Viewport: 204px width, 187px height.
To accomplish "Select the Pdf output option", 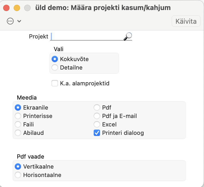I will click(x=97, y=107).
